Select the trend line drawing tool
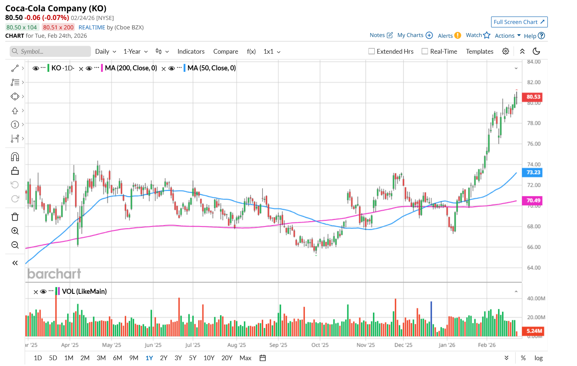Screen dimensions: 577x366 click(x=15, y=68)
